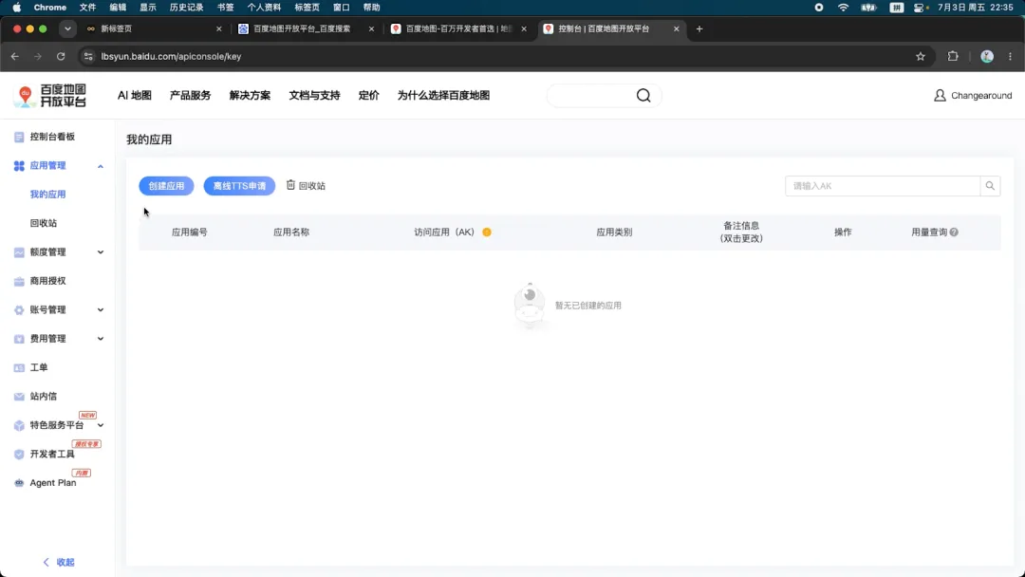Open 为什么选择百度地图 nav item

point(443,96)
